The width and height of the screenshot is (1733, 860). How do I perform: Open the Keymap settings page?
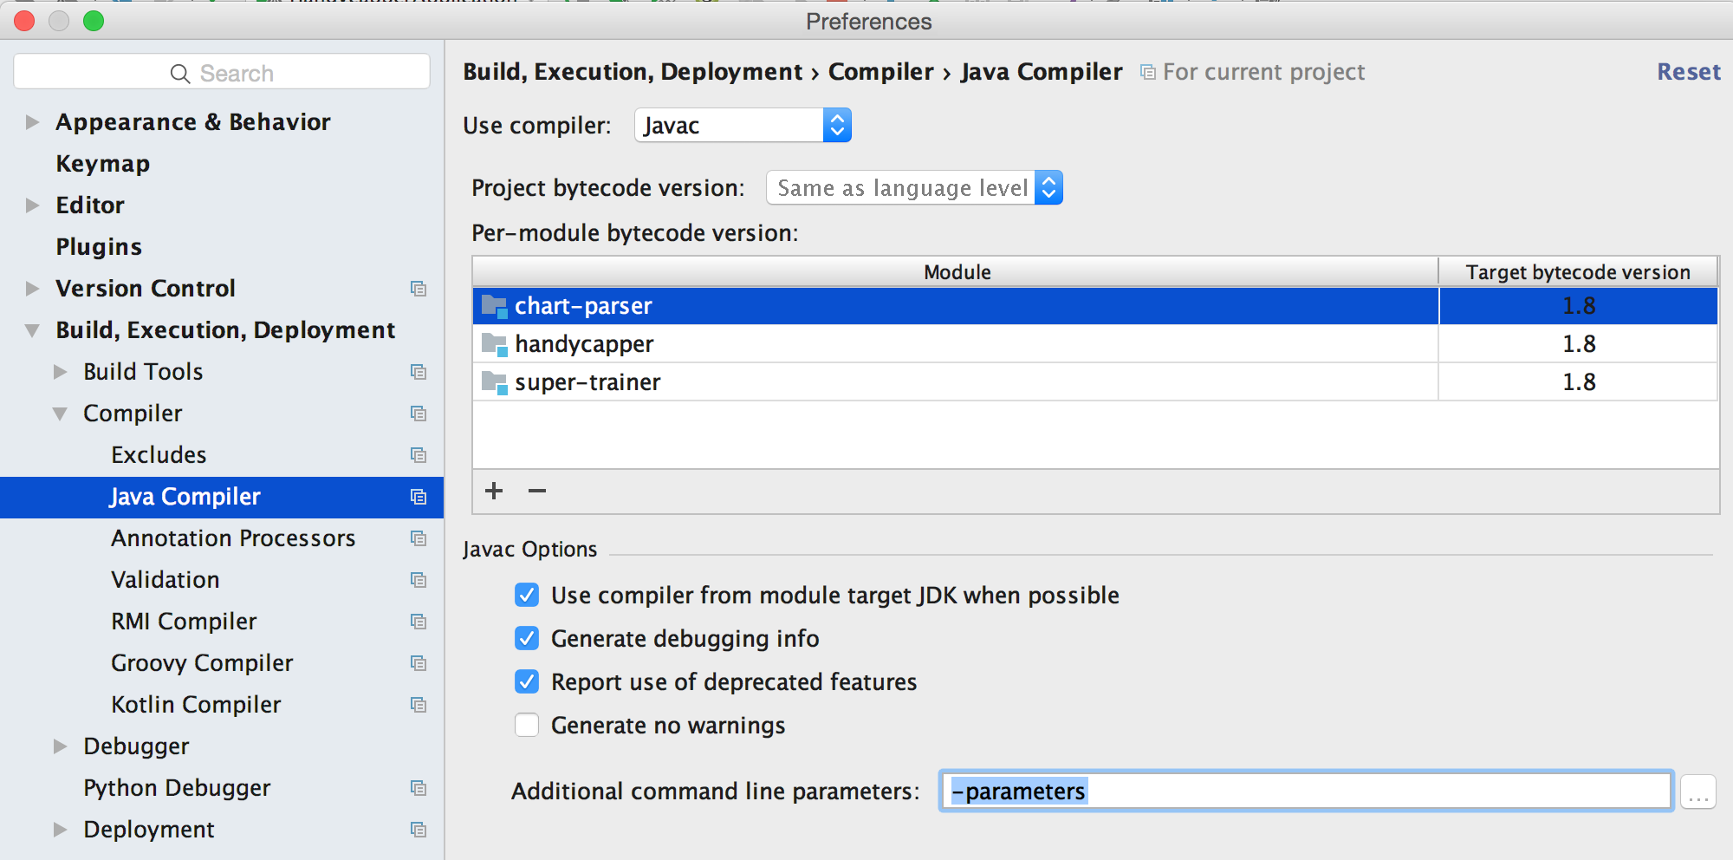pos(103,164)
